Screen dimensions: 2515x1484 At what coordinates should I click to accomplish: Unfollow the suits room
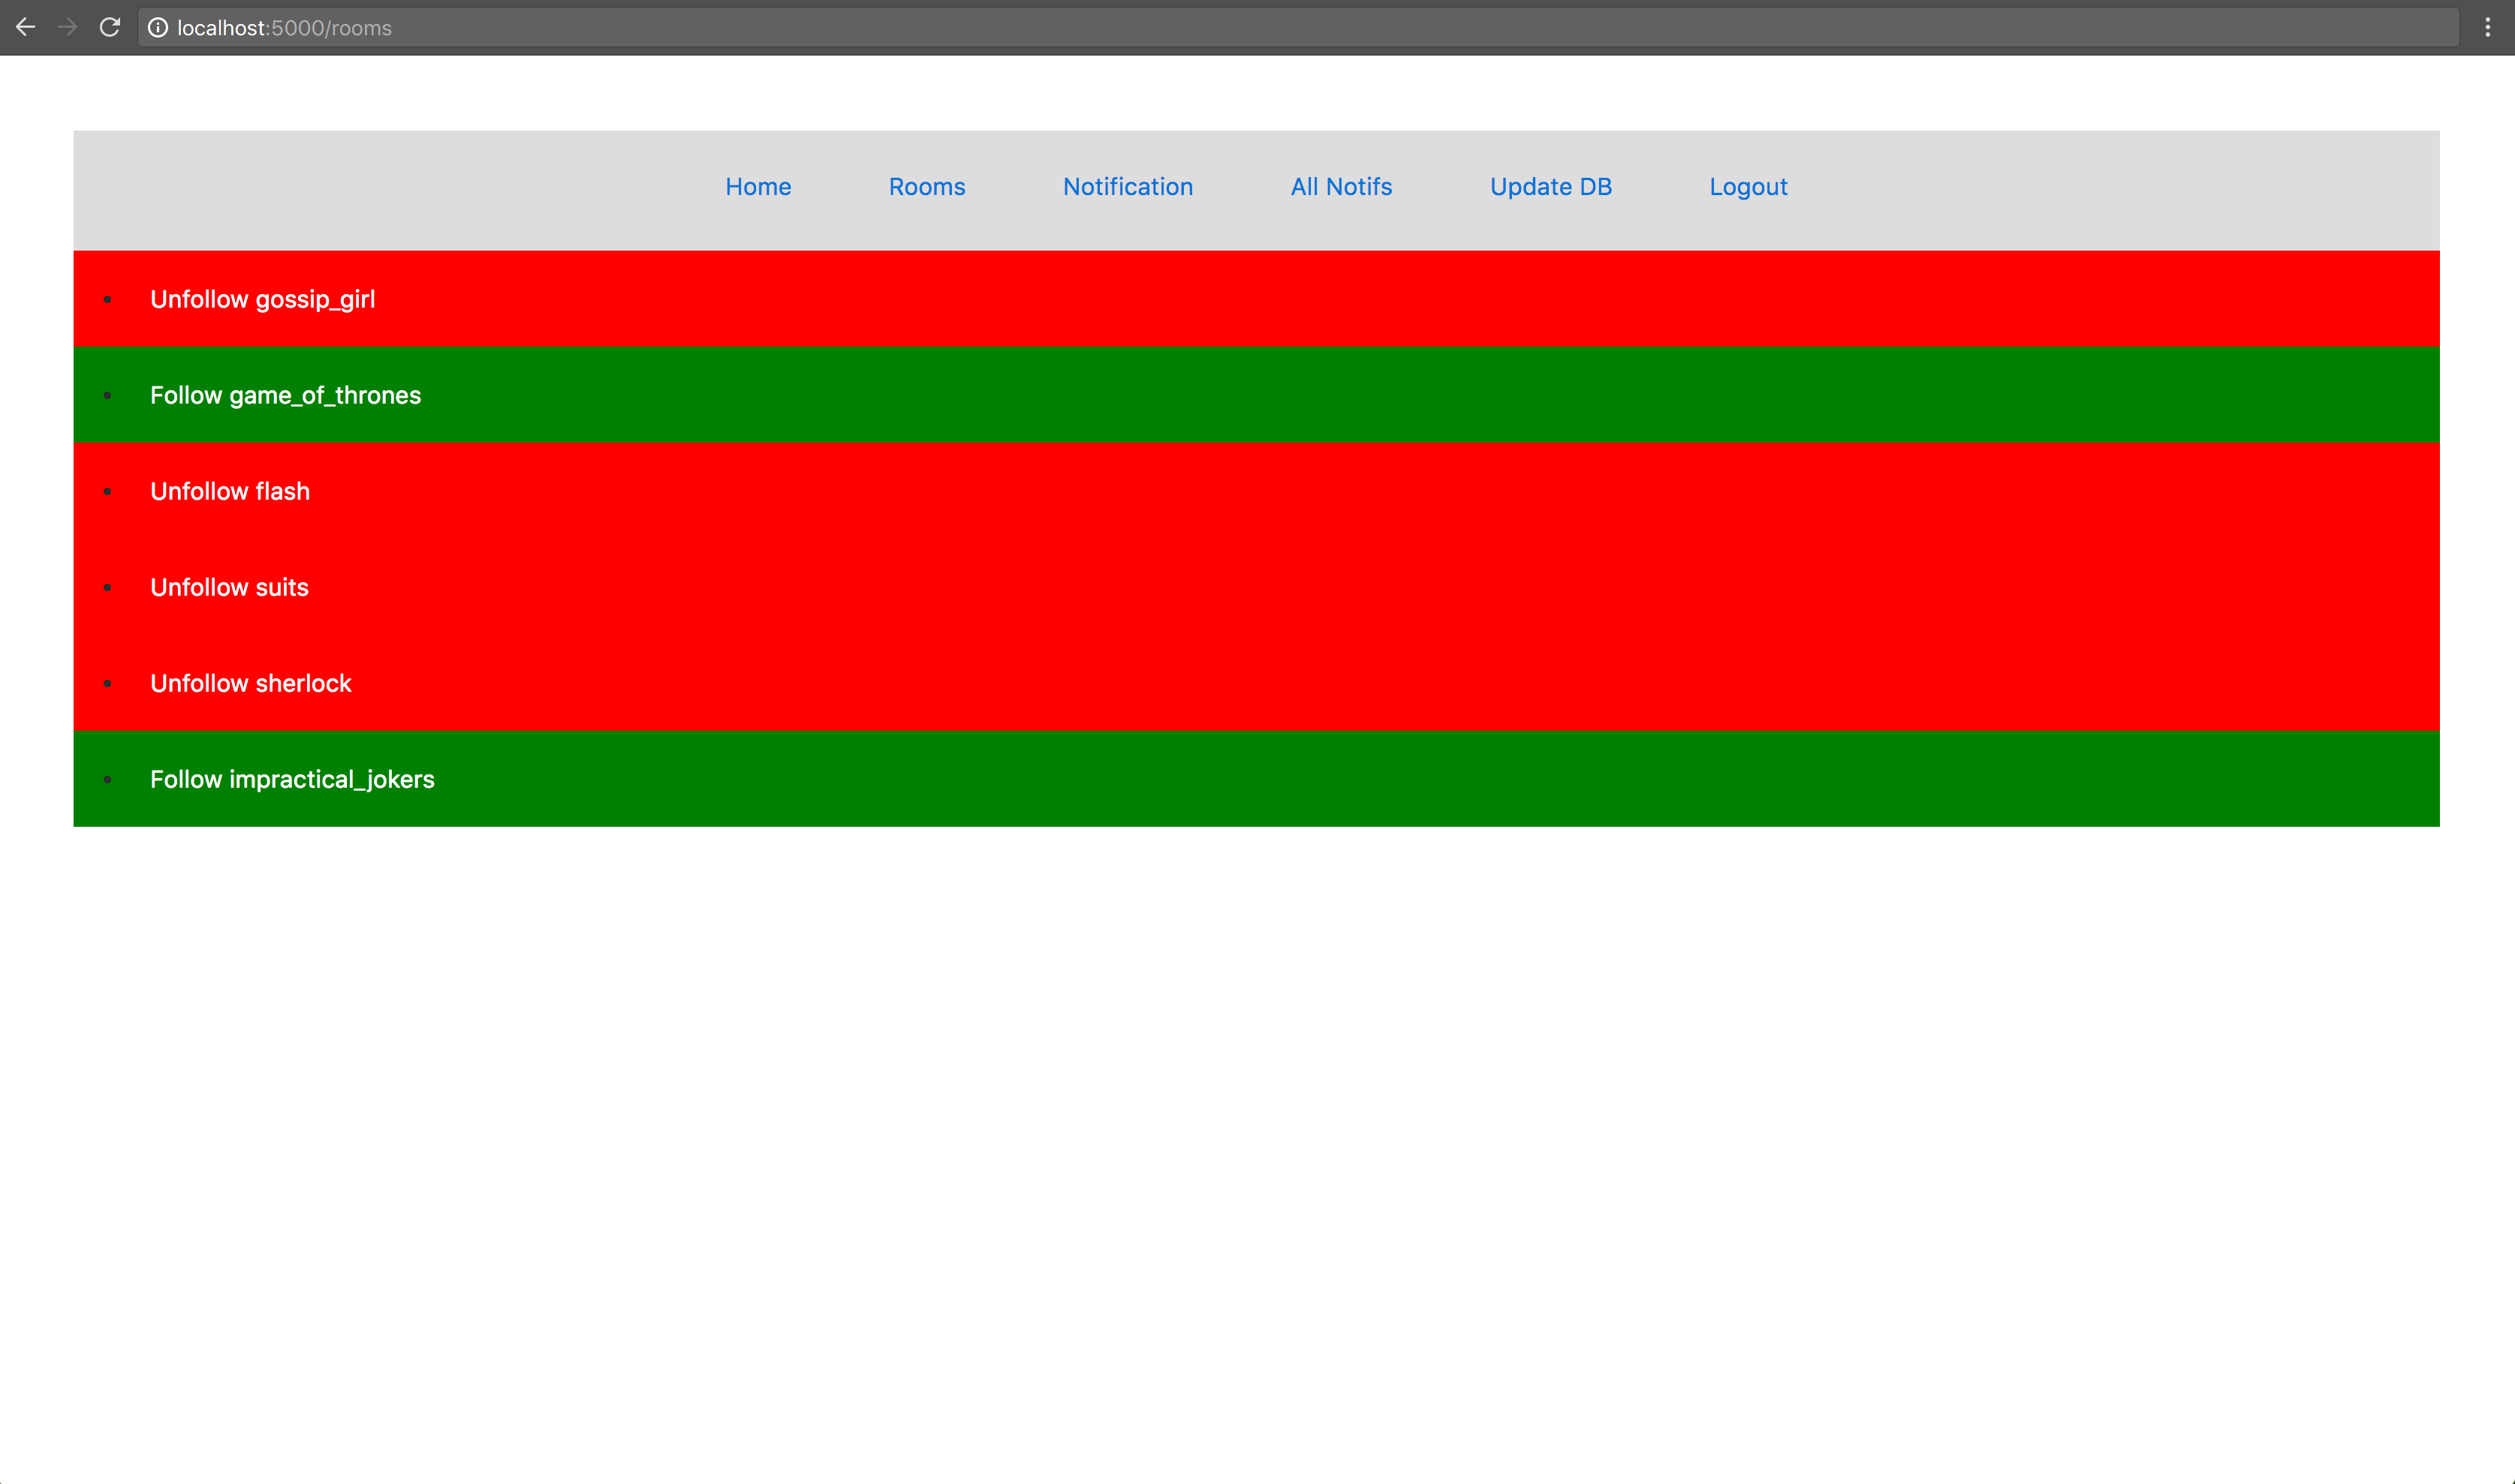229,587
